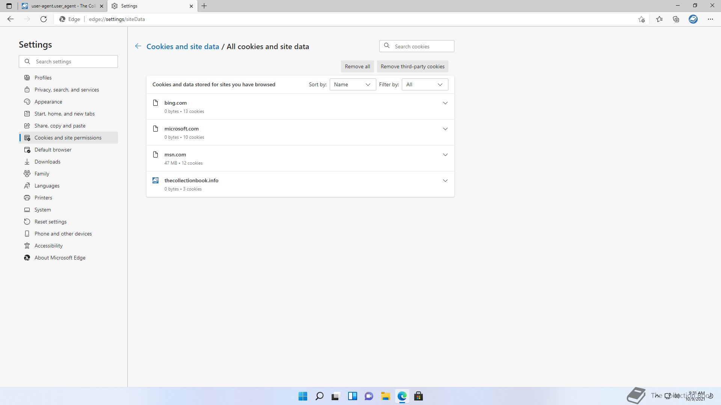
Task: Open Task View from the taskbar
Action: tap(336, 396)
